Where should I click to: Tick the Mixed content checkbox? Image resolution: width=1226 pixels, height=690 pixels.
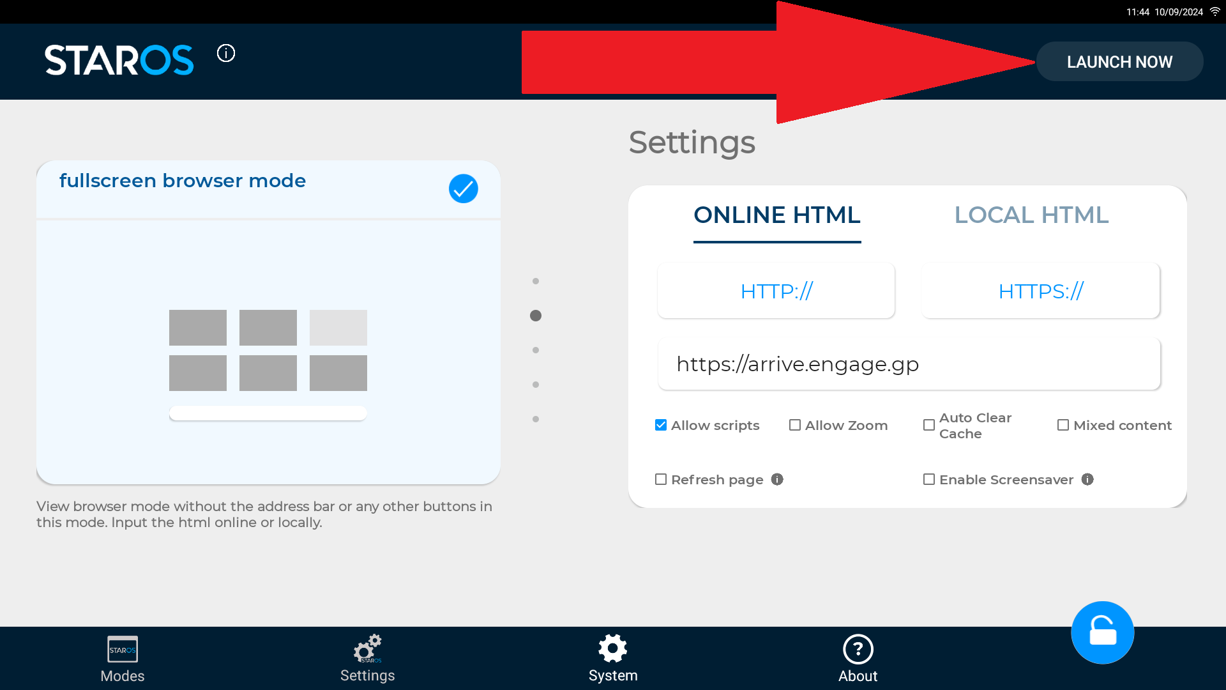tap(1063, 425)
